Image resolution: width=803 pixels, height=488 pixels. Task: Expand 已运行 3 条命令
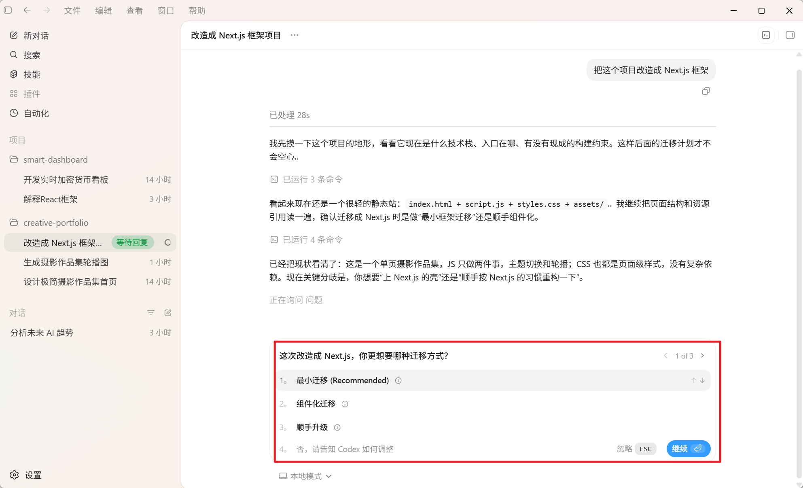coord(306,179)
